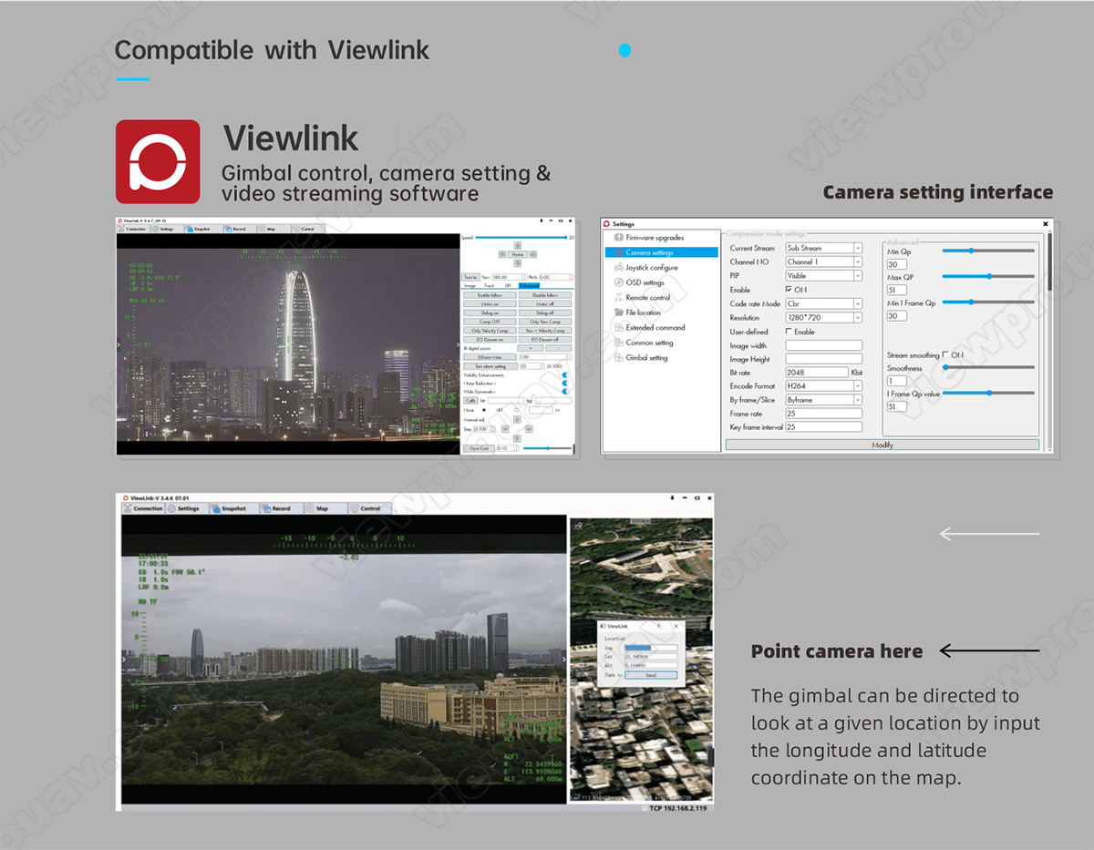
Task: Click the pin icon in ViewLink V 3.4.7 title bar
Action: pyautogui.click(x=542, y=220)
